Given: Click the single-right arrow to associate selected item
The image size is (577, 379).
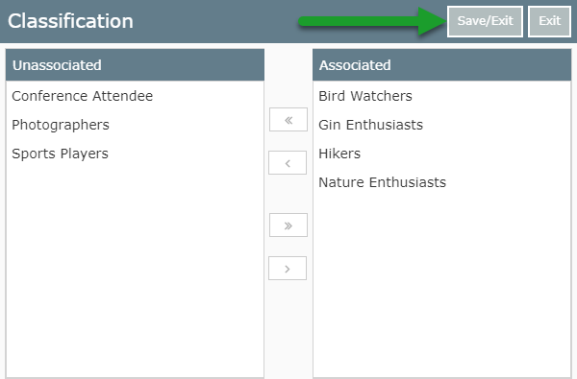Looking at the screenshot, I should click(288, 269).
